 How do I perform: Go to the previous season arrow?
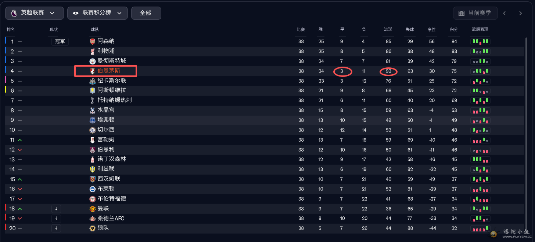point(505,13)
